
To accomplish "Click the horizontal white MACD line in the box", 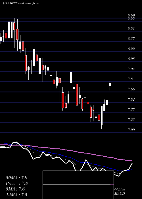I will 77,185.
